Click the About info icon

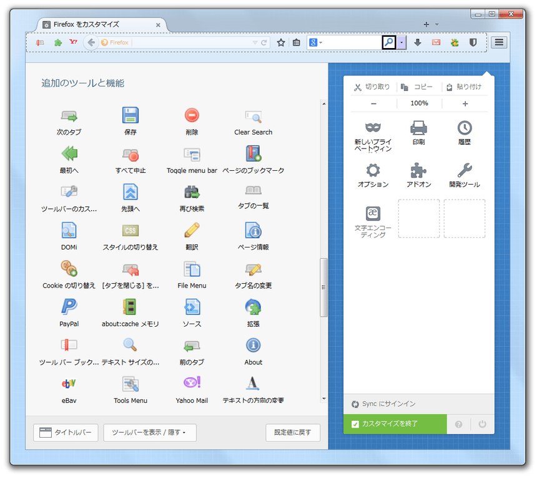pos(254,345)
